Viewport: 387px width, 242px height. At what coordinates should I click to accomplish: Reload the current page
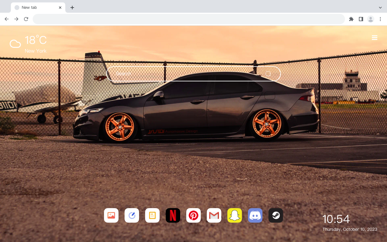[26, 19]
